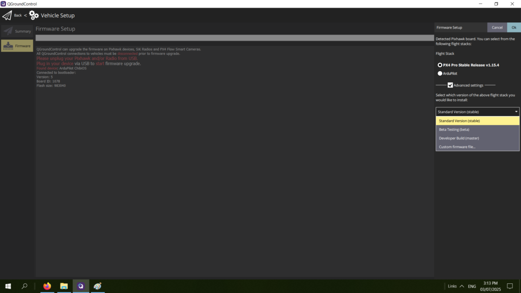Confirm firmware setup with Ok
This screenshot has width=521, height=293.
click(514, 27)
